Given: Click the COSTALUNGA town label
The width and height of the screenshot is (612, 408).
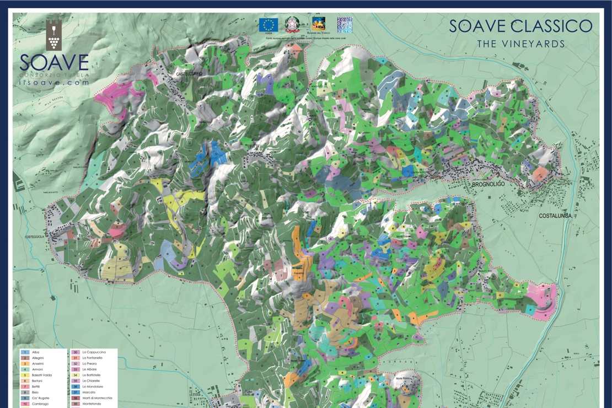Looking at the screenshot, I should tap(555, 216).
